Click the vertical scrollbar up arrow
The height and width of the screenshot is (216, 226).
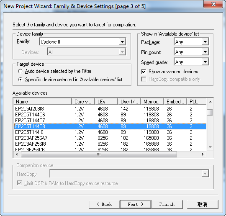click(x=210, y=102)
